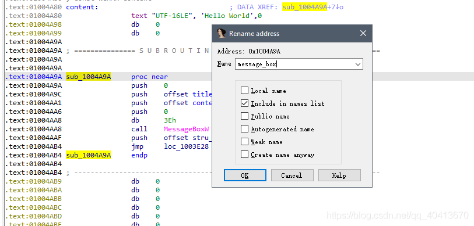Open the Name history dropdown arrow
Viewport: 474px width, 226px height.
click(358, 64)
